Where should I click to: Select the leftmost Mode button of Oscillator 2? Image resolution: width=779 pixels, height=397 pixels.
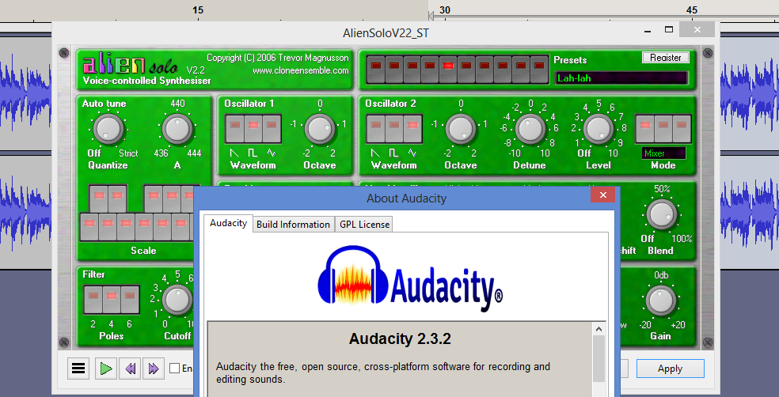point(645,129)
